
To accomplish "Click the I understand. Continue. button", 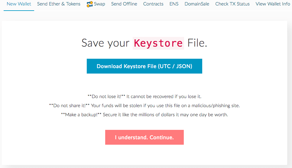I will (144, 137).
